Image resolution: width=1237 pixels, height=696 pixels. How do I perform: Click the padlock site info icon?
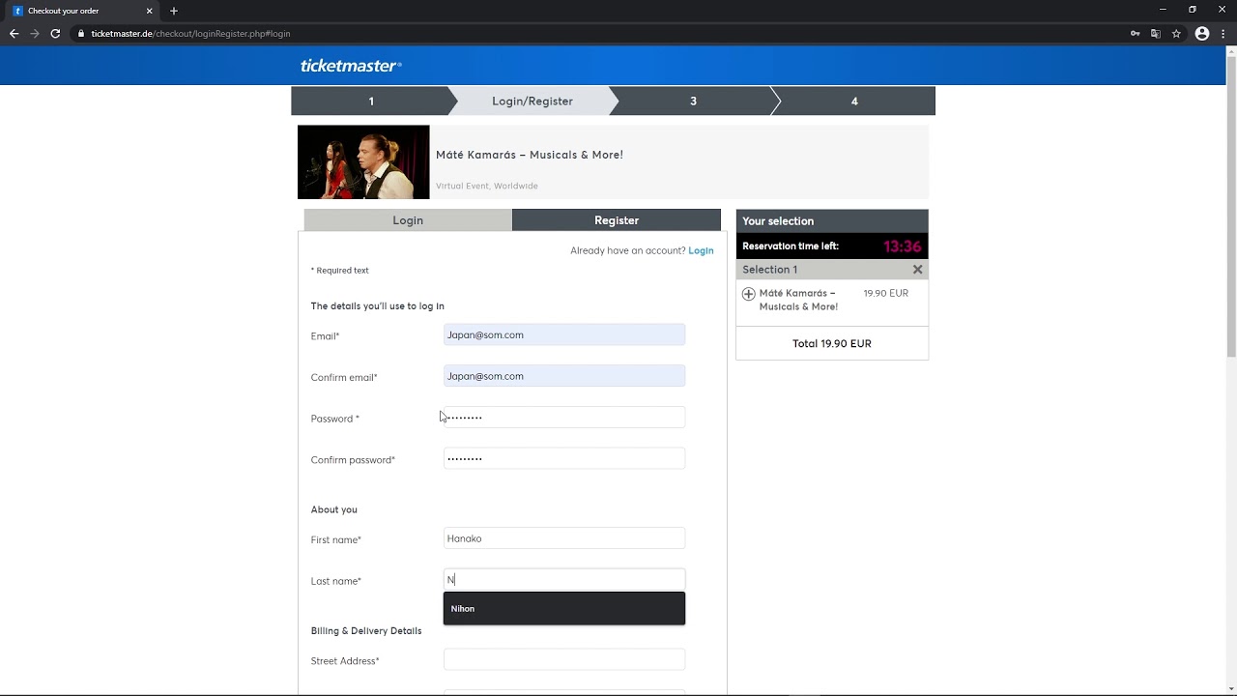click(x=81, y=34)
